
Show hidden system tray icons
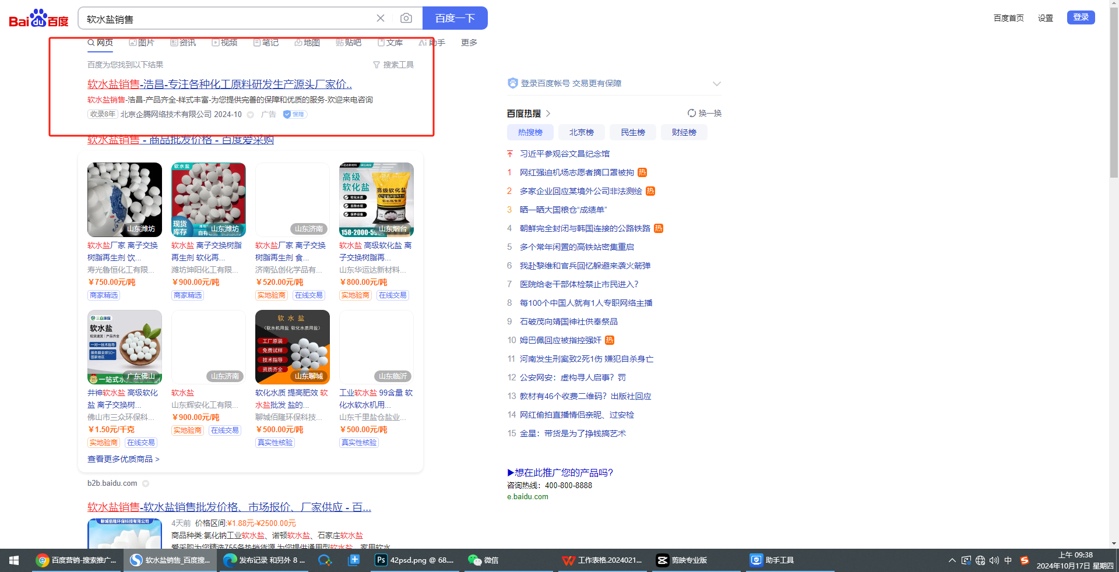coord(952,560)
